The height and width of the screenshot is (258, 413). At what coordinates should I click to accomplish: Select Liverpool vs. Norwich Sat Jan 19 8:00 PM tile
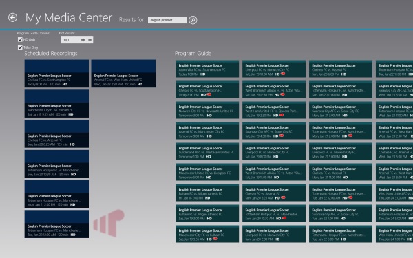coord(274,151)
